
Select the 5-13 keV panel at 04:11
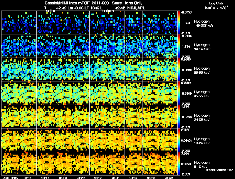28,164
